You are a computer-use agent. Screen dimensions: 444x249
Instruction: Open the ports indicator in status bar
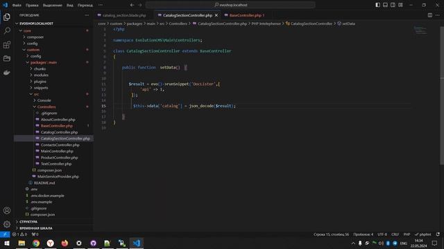pyautogui.click(x=35, y=234)
